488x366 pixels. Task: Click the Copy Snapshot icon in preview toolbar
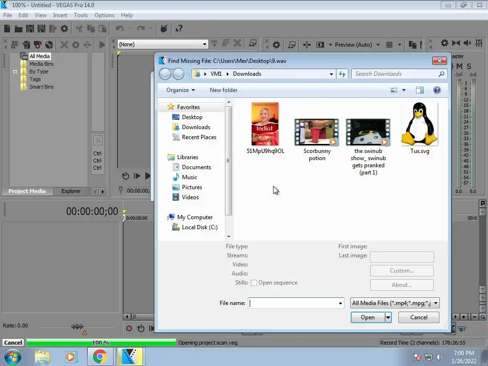coord(413,45)
